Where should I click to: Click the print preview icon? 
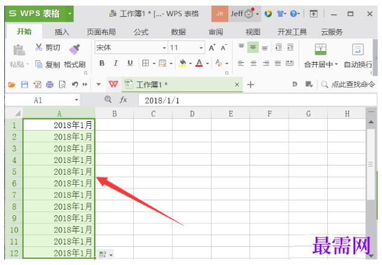pyautogui.click(x=62, y=85)
